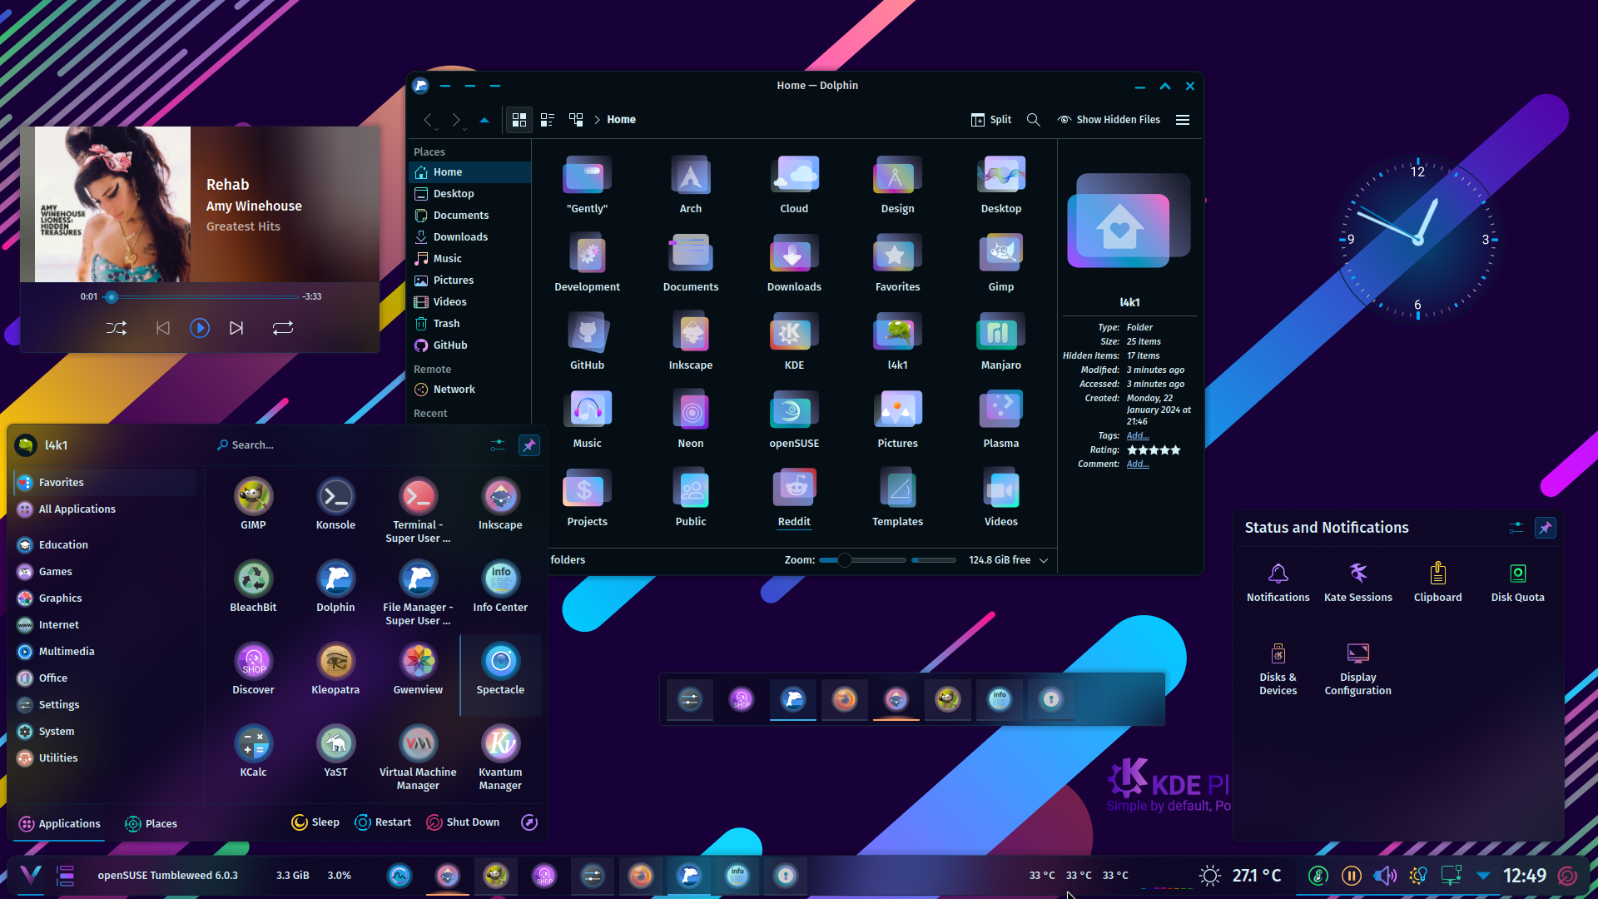Skip to next track in music player

tap(236, 328)
